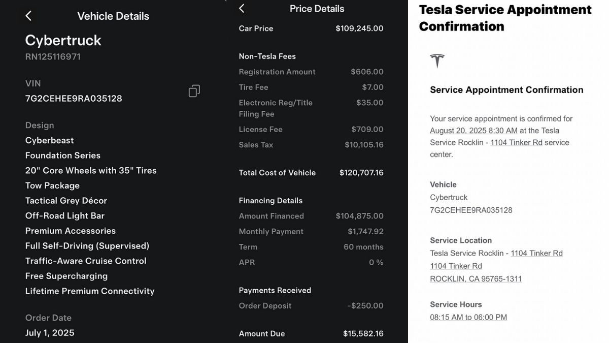
Task: Click the Total Cost of Vehicle amount
Action: coord(361,172)
